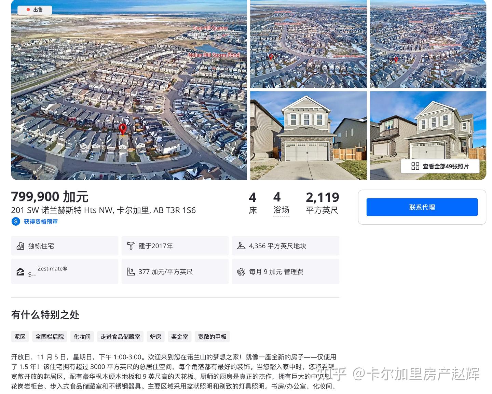This screenshot has height=394, width=492.
Task: Select the 全围栏后院 feature tag
Action: click(x=50, y=337)
